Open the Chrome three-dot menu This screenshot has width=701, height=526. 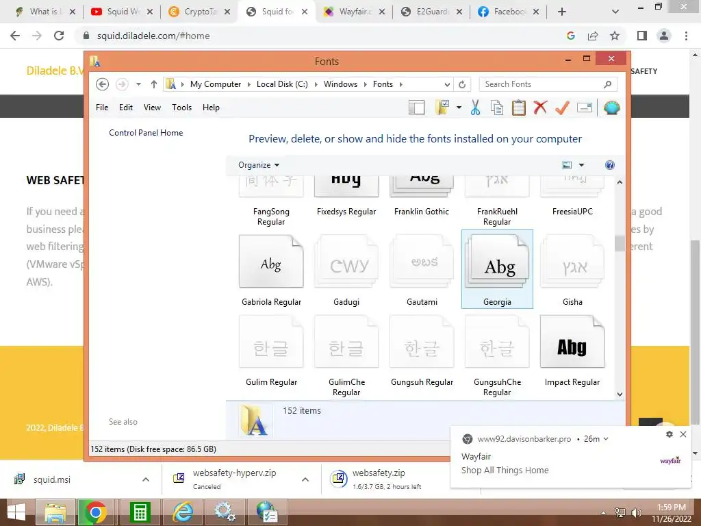click(686, 36)
